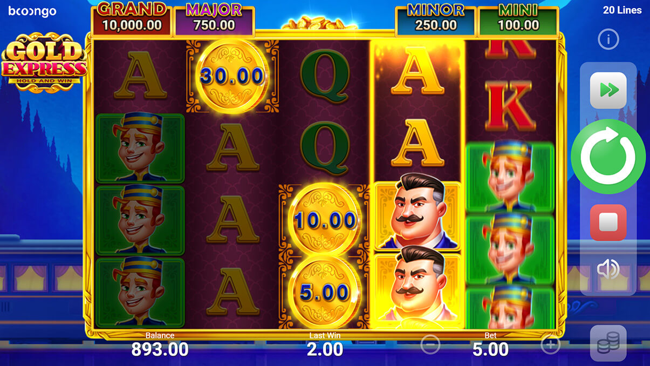Spin the reels with green button
The width and height of the screenshot is (650, 366).
(608, 157)
